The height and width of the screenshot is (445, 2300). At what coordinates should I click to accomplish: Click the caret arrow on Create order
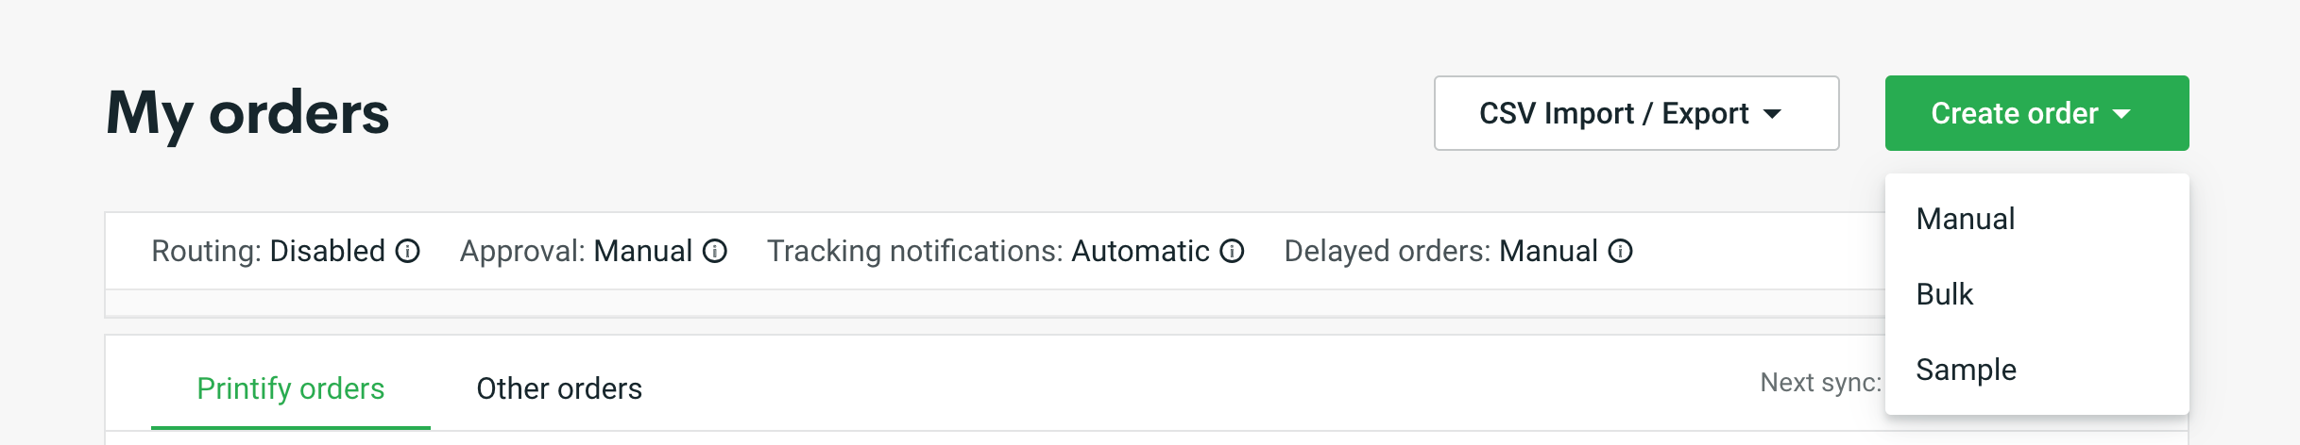pyautogui.click(x=2121, y=114)
